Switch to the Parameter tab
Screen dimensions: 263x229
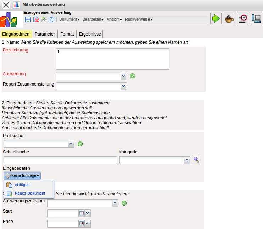[x=45, y=34]
